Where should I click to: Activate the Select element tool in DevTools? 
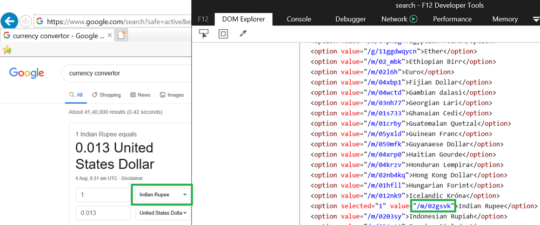(204, 33)
